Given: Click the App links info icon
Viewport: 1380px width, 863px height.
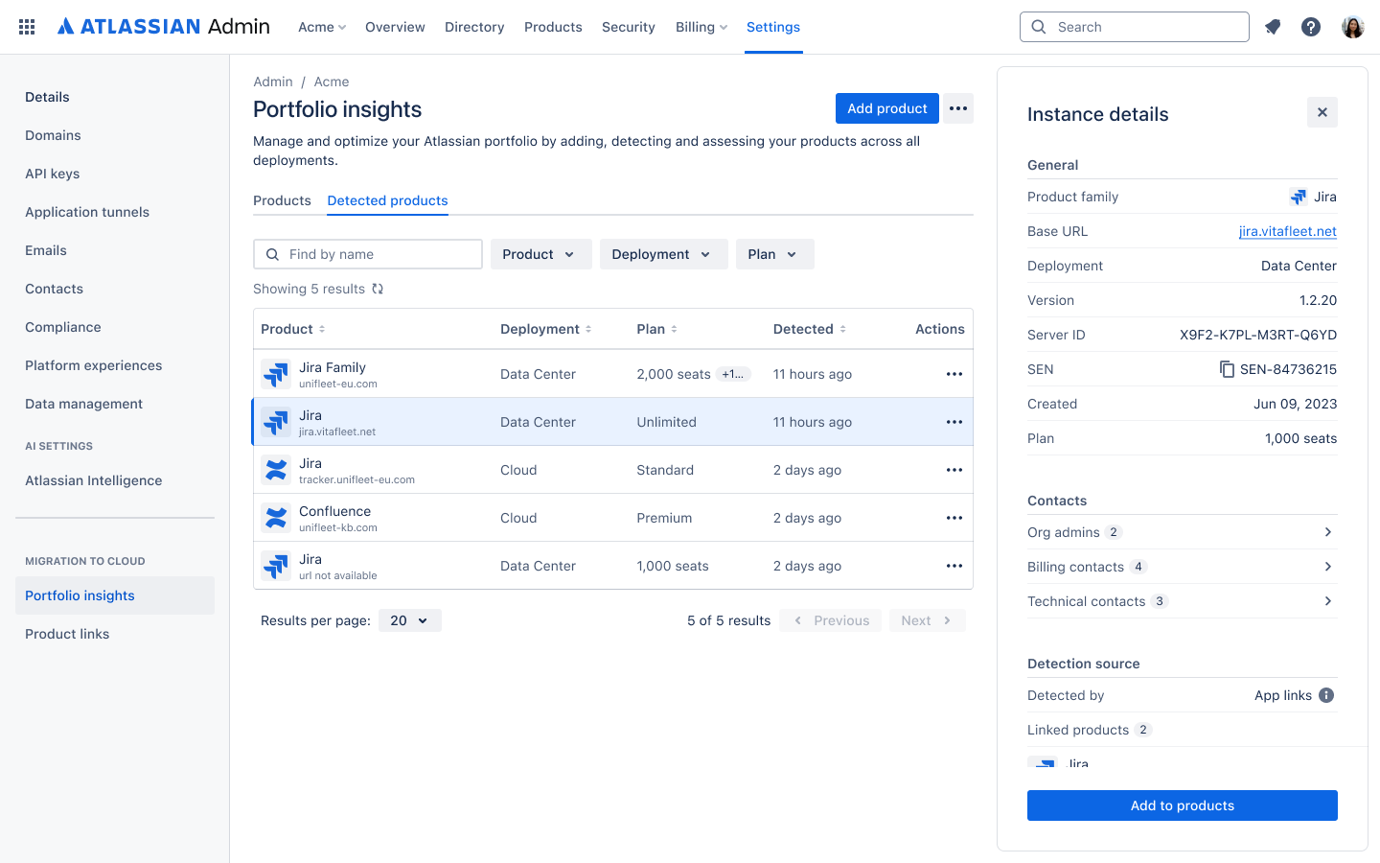Looking at the screenshot, I should tap(1326, 695).
